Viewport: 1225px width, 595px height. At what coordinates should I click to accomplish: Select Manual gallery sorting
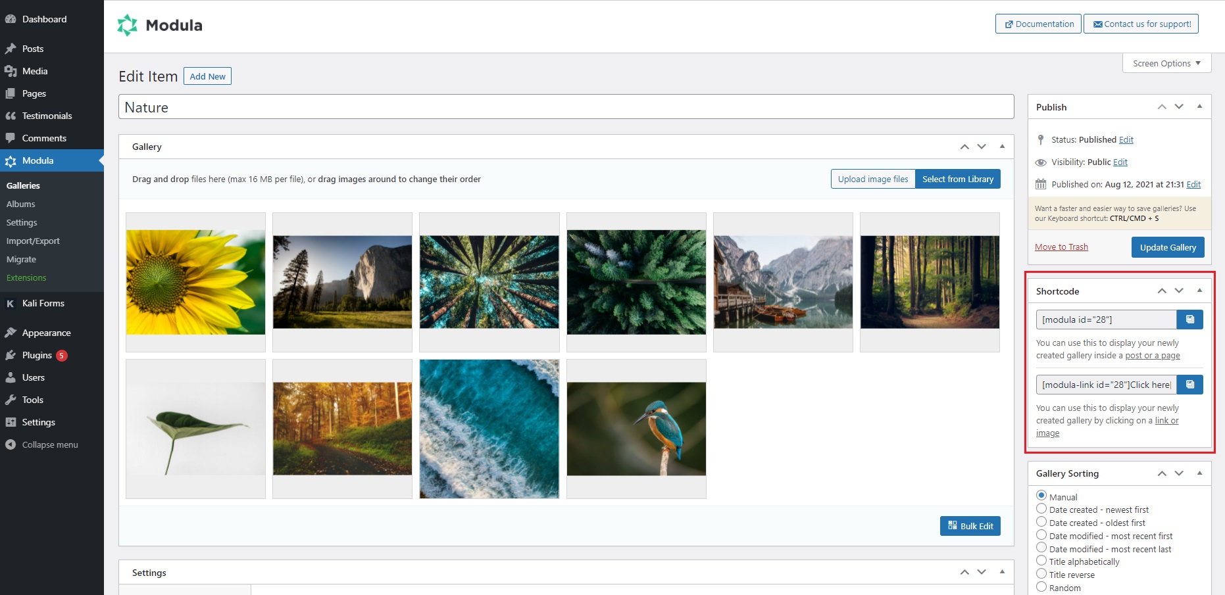coord(1041,496)
